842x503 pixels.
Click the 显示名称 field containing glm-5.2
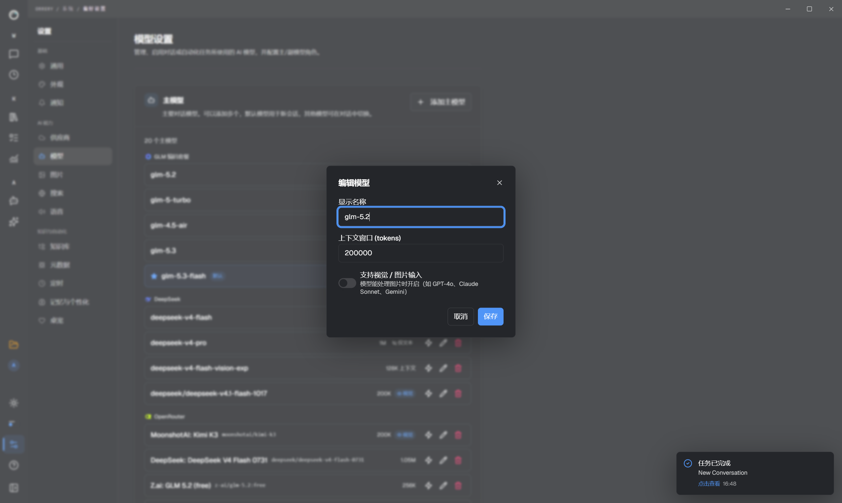point(421,217)
